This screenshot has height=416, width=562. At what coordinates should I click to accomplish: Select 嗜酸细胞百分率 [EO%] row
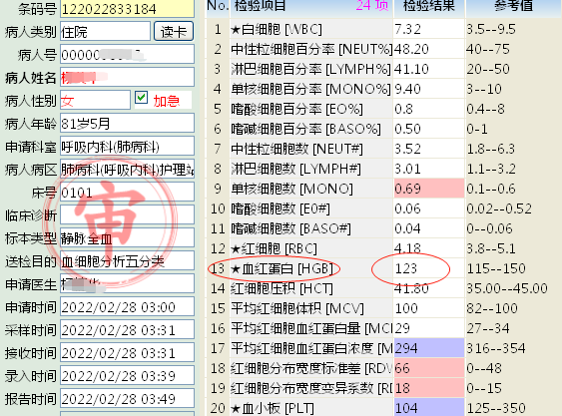(x=383, y=109)
